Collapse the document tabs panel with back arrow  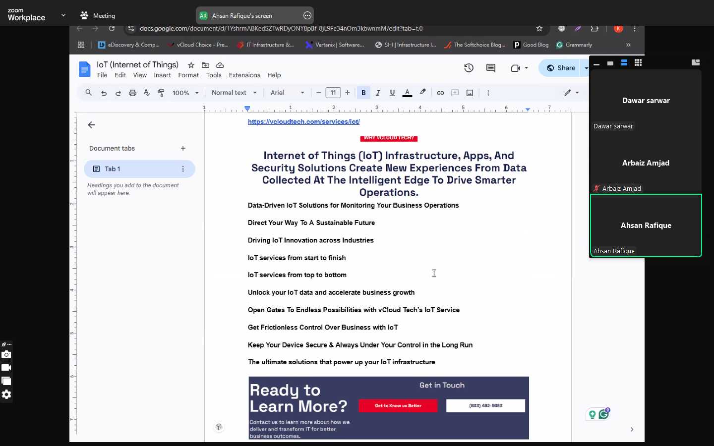91,125
